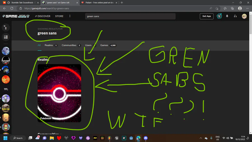Select the Communities results tab

[71, 45]
